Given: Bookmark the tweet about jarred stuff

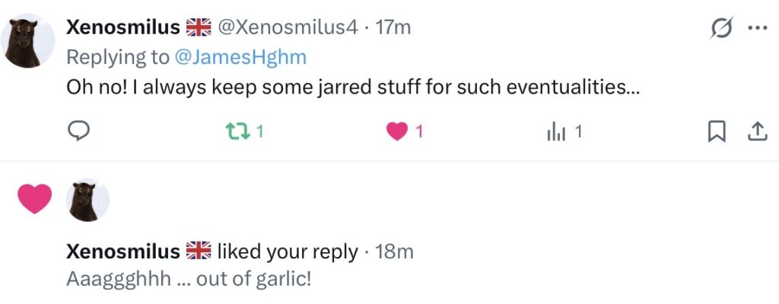Looking at the screenshot, I should tap(717, 131).
